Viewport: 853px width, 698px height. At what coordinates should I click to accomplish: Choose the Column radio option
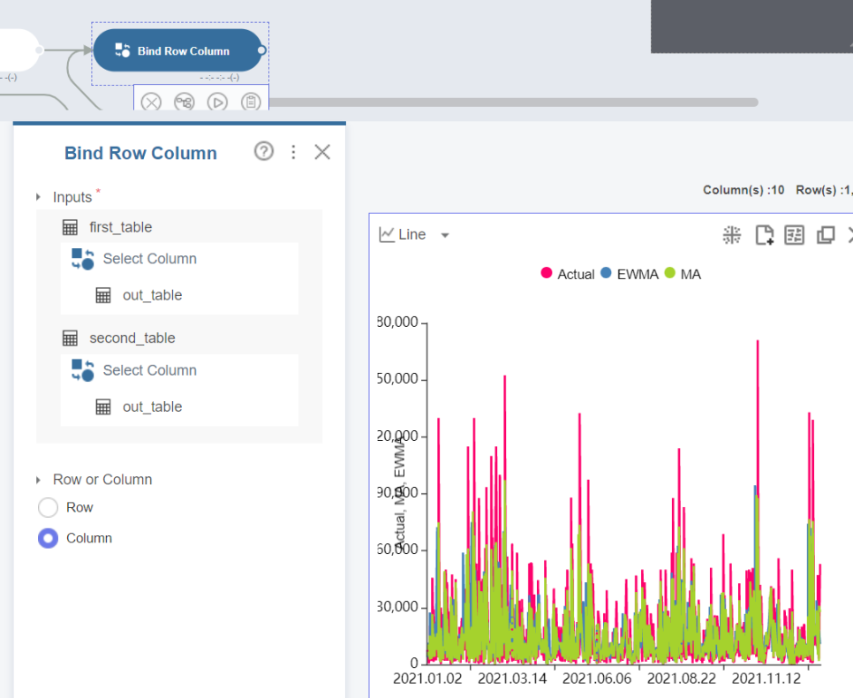click(x=48, y=538)
